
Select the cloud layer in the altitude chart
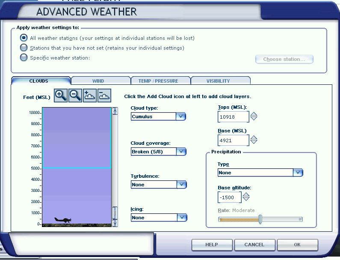77,138
